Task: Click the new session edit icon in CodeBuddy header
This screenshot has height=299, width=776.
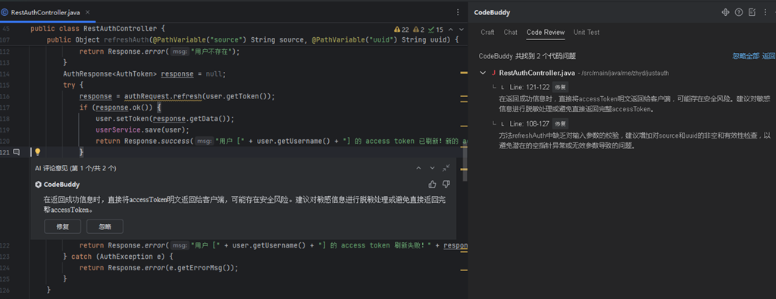Action: [x=753, y=12]
